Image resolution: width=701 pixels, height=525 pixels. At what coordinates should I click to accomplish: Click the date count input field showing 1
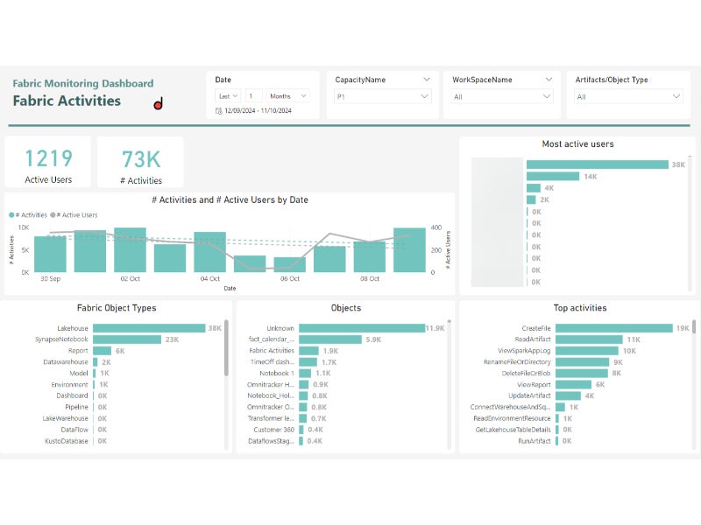point(253,96)
